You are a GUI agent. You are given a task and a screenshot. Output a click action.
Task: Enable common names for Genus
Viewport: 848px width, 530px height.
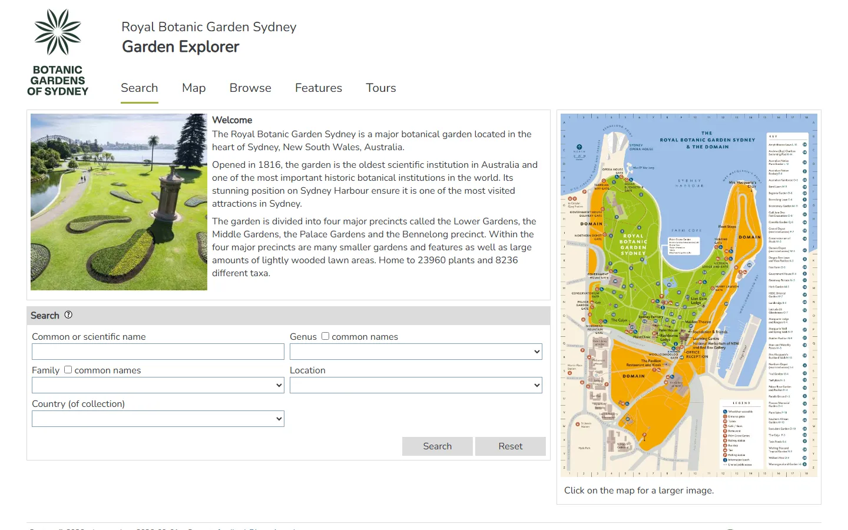[325, 336]
